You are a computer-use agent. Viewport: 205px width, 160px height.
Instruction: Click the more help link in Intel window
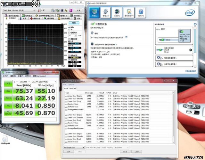[x=191, y=71]
